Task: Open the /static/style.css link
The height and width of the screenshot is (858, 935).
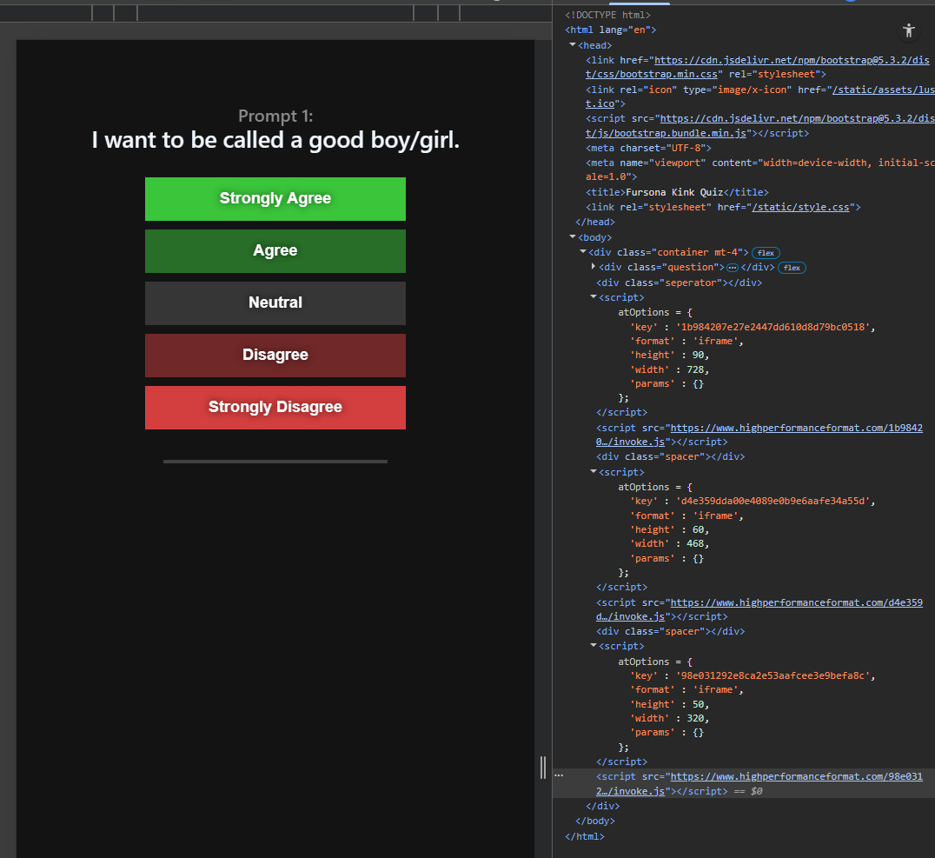Action: point(802,207)
